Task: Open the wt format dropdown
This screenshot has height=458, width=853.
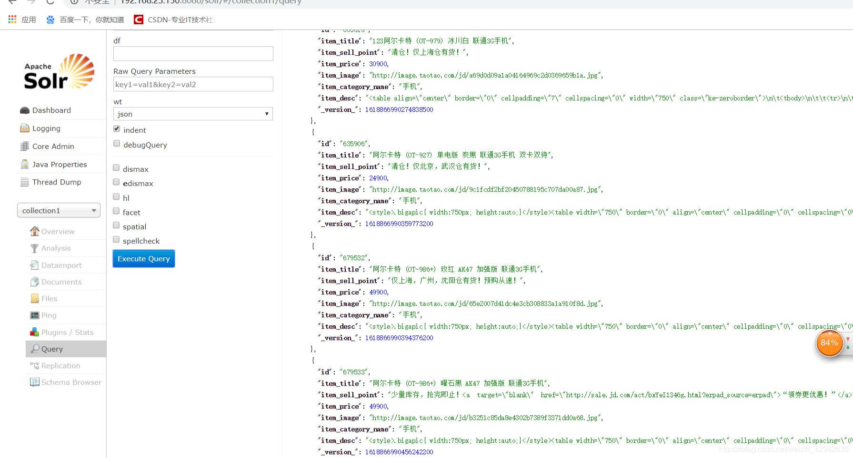Action: click(x=193, y=114)
